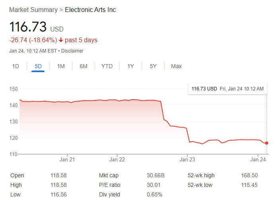Click the red down arrow icon
Viewport: 275px width, 200px height.
[x=60, y=40]
